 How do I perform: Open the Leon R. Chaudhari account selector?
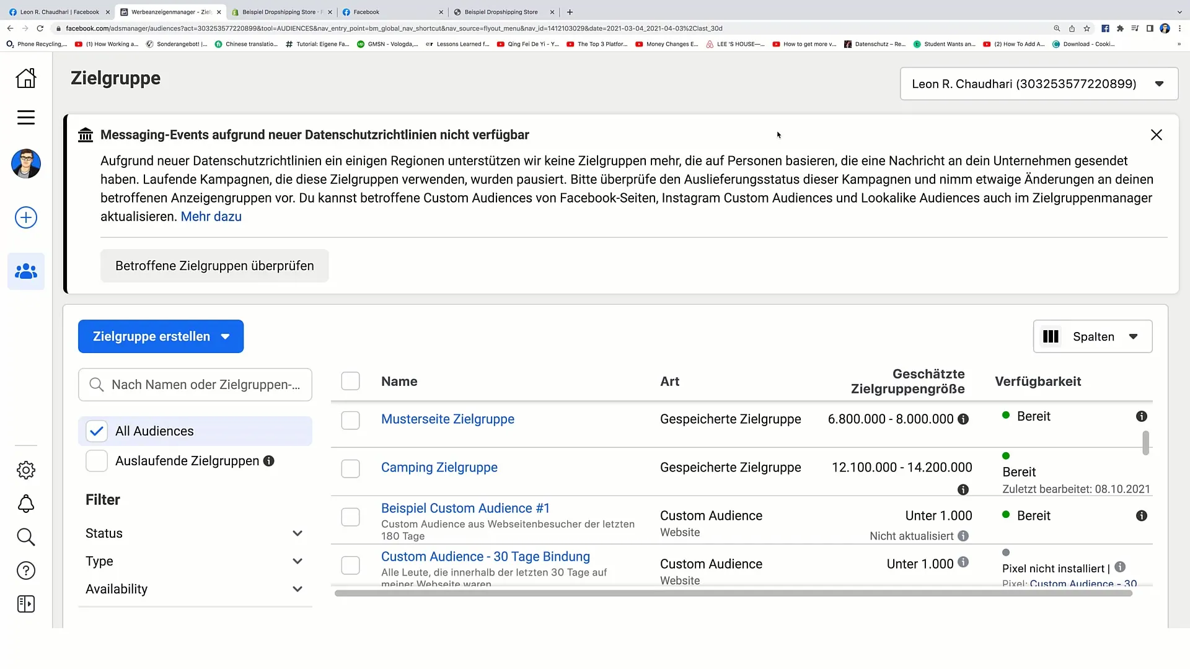click(x=1039, y=84)
